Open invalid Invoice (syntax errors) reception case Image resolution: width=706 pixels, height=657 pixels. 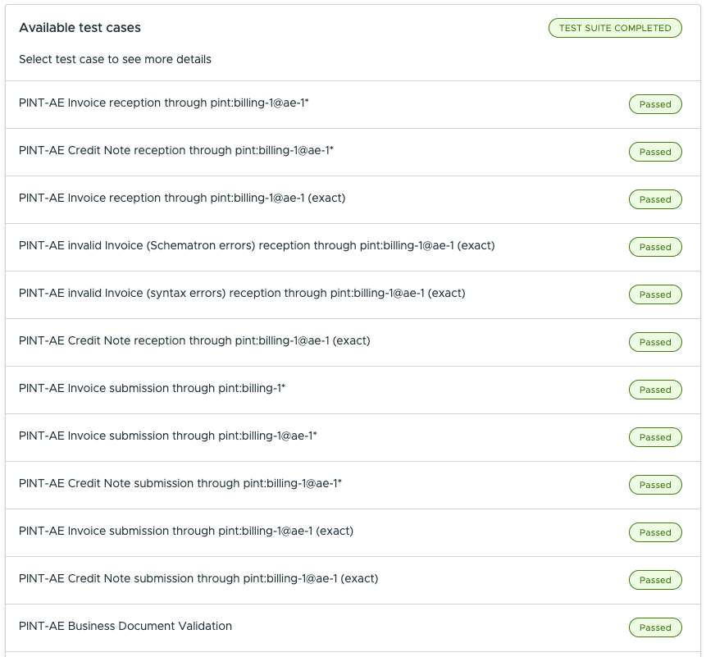tap(353, 295)
